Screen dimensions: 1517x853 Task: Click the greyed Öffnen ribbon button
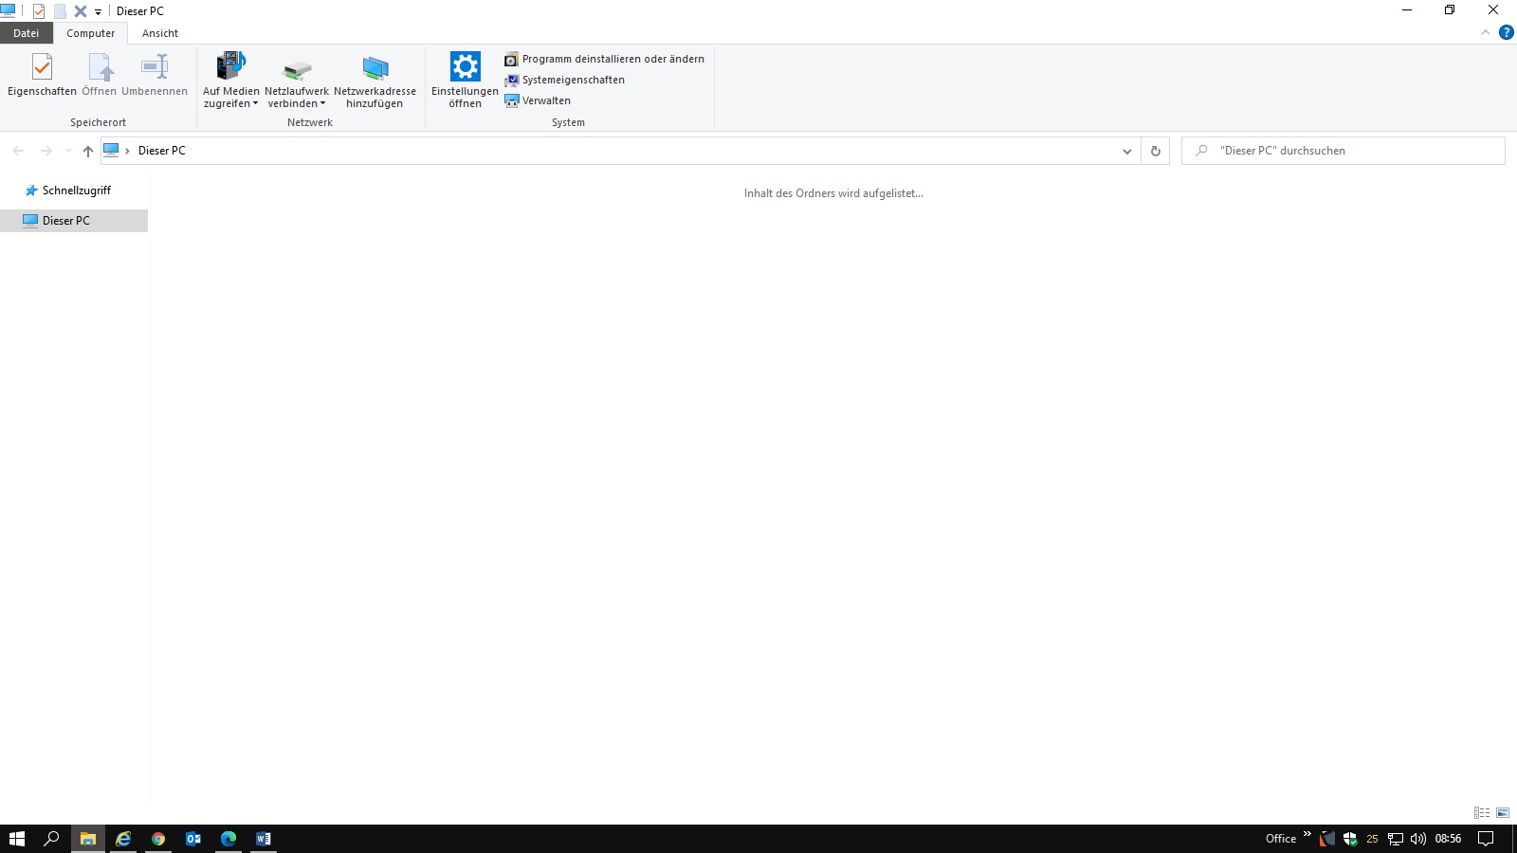(x=100, y=75)
